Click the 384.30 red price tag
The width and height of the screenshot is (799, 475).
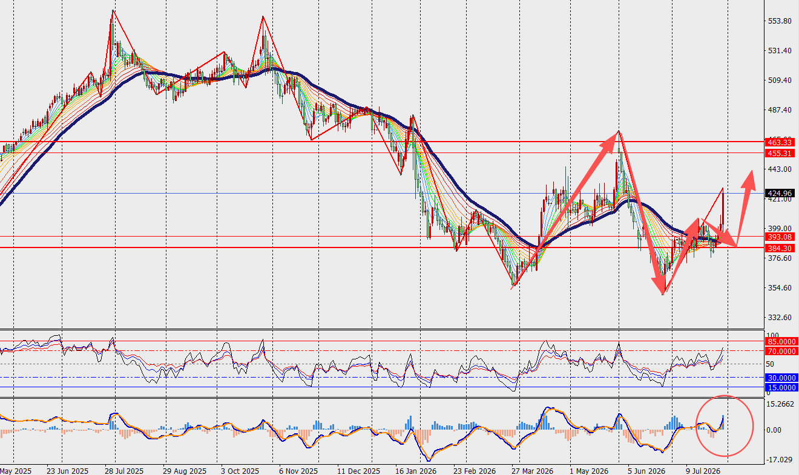pos(780,248)
